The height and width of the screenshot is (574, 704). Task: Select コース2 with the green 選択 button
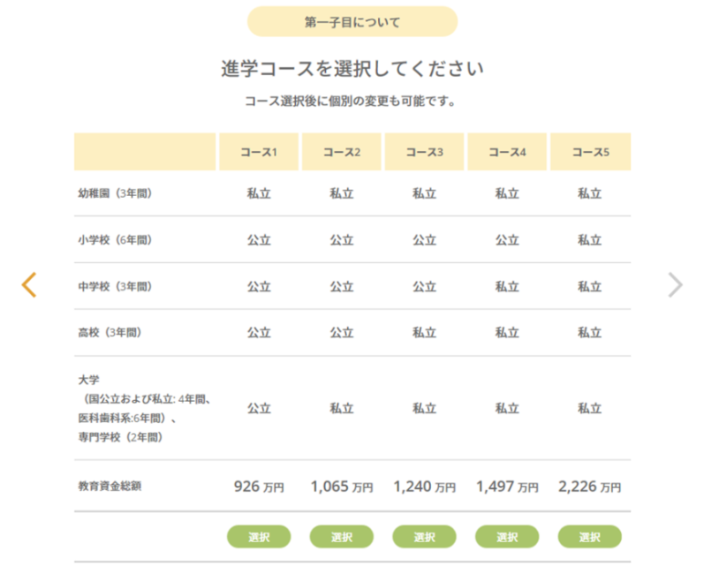[342, 536]
